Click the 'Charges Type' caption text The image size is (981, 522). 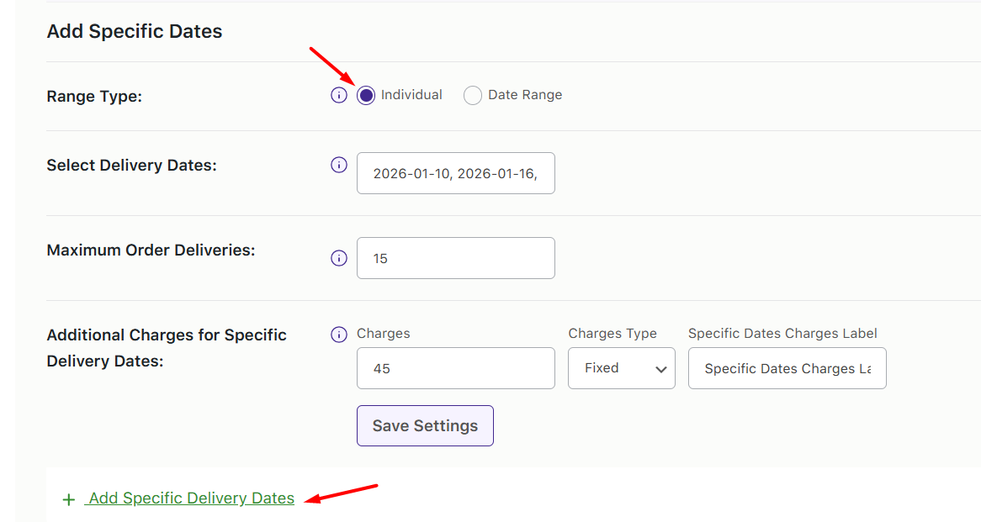(612, 334)
